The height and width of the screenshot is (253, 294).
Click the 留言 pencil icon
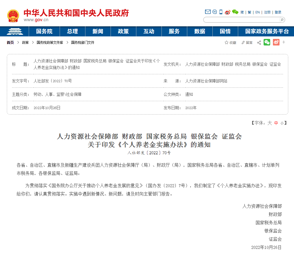243,42
